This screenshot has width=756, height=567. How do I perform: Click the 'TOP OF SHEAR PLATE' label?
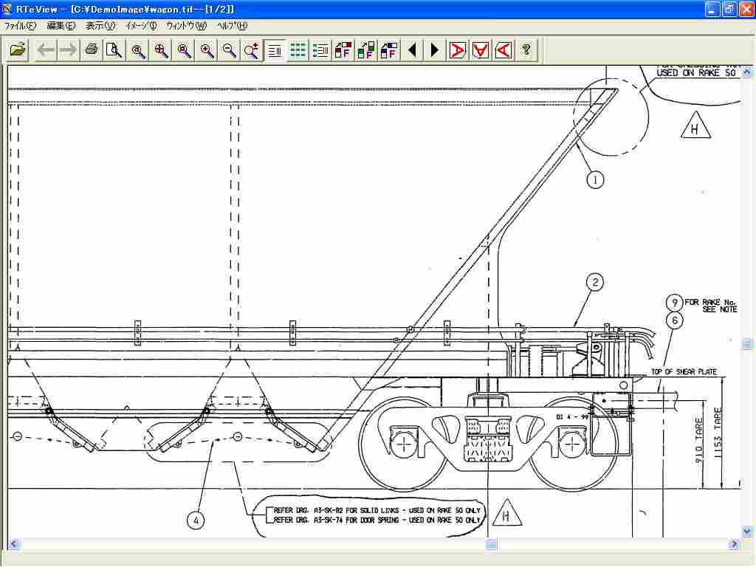coord(684,372)
